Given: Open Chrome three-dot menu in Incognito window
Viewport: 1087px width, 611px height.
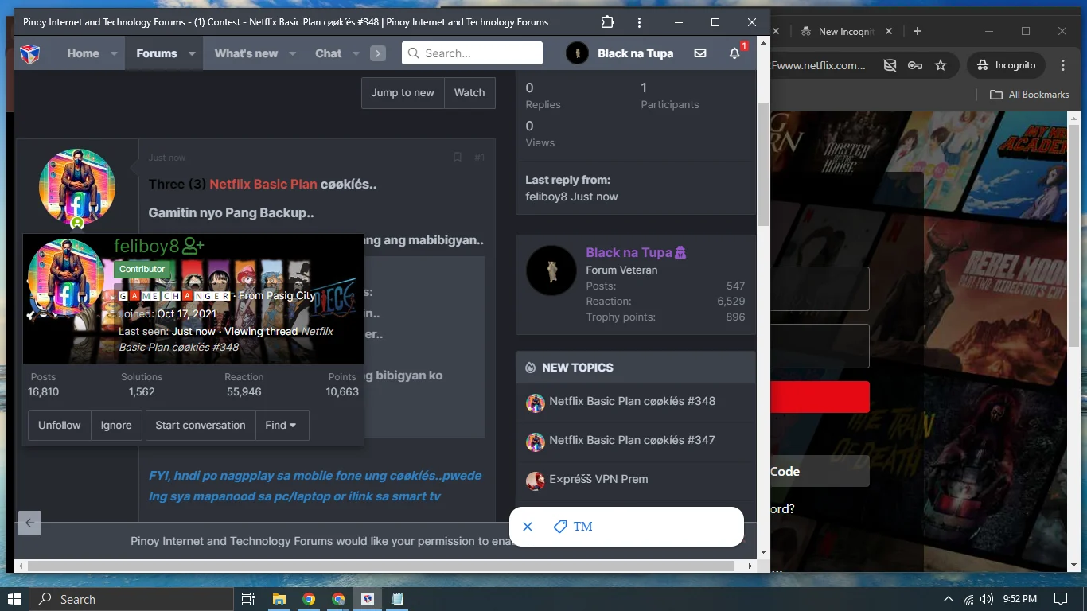Looking at the screenshot, I should [1063, 65].
